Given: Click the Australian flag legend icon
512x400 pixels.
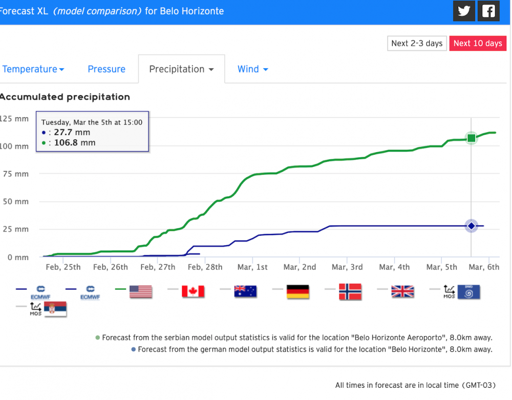Looking at the screenshot, I should [x=245, y=292].
